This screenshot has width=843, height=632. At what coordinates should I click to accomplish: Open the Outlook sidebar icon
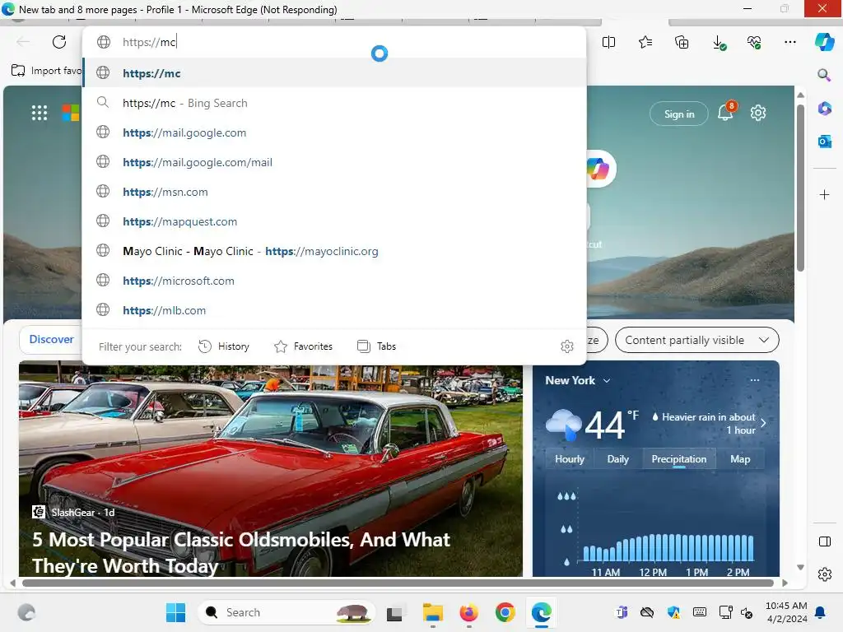[x=825, y=142]
